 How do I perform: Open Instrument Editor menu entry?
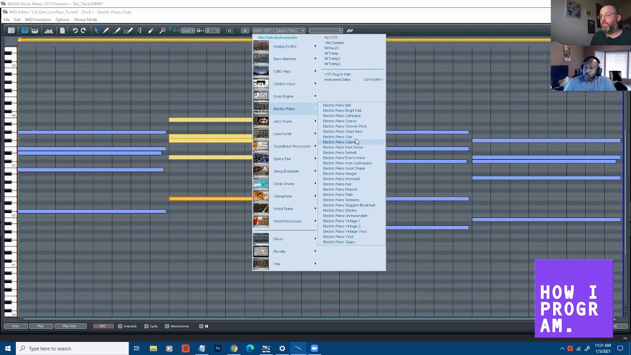tap(338, 79)
